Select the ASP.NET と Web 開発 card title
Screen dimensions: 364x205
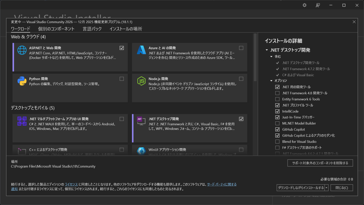[x=45, y=48]
